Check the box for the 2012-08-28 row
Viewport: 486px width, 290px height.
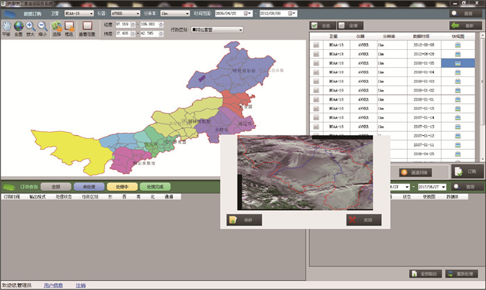[x=315, y=53]
